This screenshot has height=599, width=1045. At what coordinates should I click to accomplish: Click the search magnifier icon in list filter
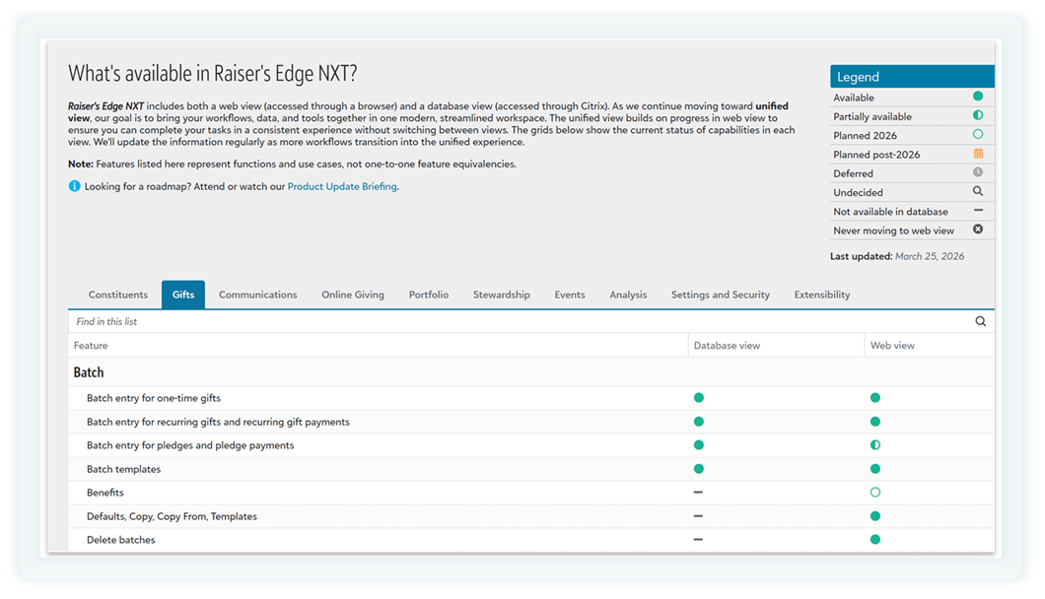(x=980, y=321)
